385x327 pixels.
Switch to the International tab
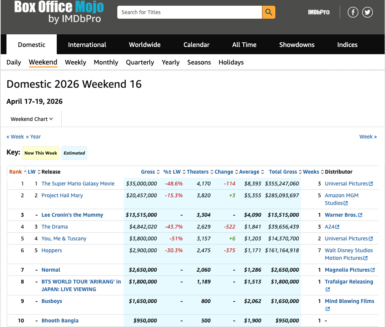coord(87,45)
